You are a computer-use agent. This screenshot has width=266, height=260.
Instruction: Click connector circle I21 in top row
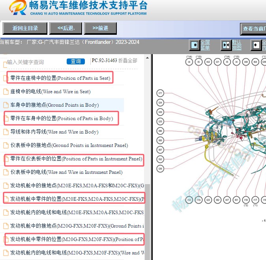coord(217,62)
